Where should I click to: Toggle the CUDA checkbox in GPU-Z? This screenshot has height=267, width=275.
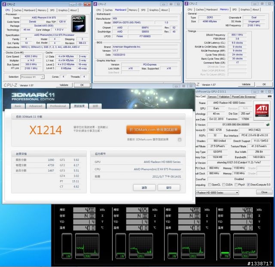(x=223, y=185)
